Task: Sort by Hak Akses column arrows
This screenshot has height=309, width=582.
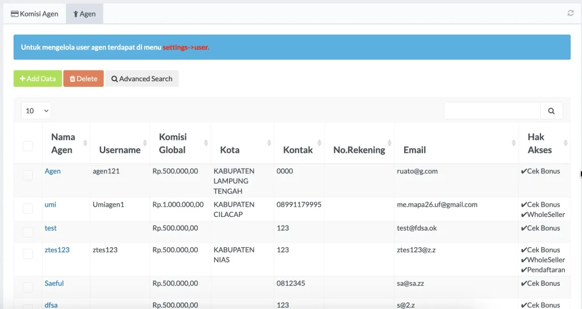Action: 566,143
